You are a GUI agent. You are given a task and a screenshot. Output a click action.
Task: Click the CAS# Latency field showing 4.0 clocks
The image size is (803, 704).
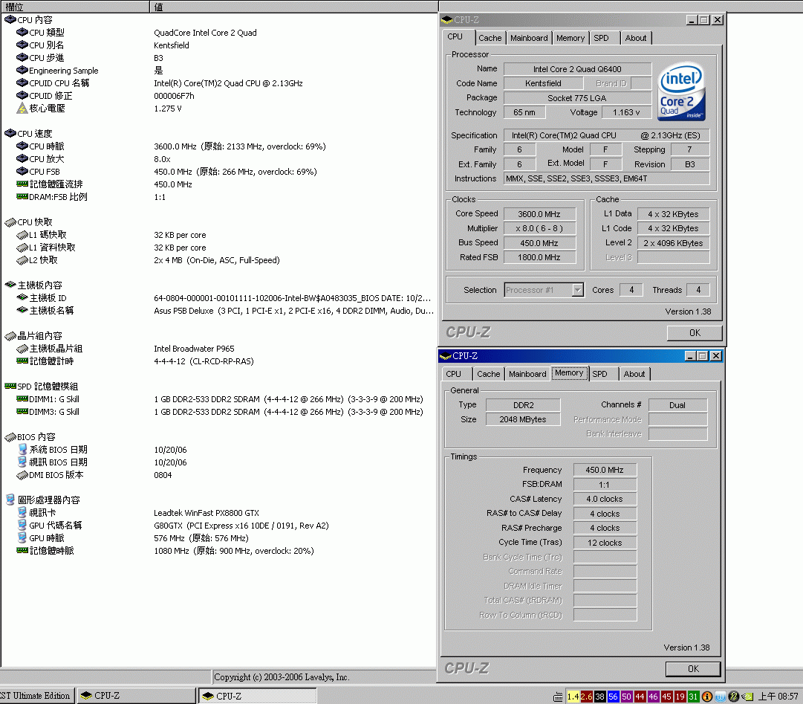[x=605, y=499]
